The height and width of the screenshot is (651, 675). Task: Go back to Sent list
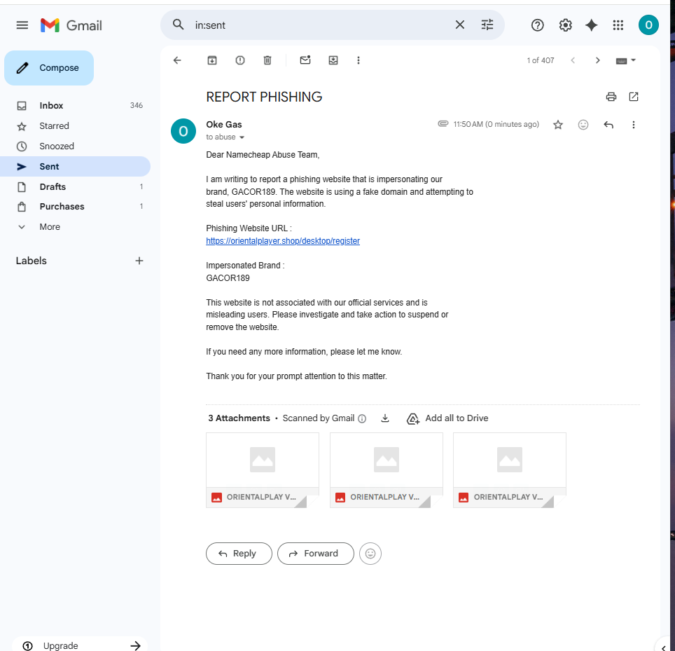pos(177,60)
